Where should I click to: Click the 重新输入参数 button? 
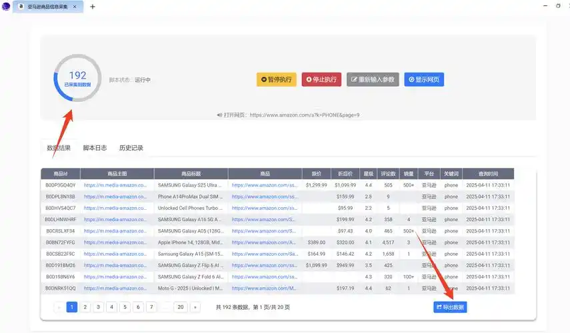(x=372, y=79)
